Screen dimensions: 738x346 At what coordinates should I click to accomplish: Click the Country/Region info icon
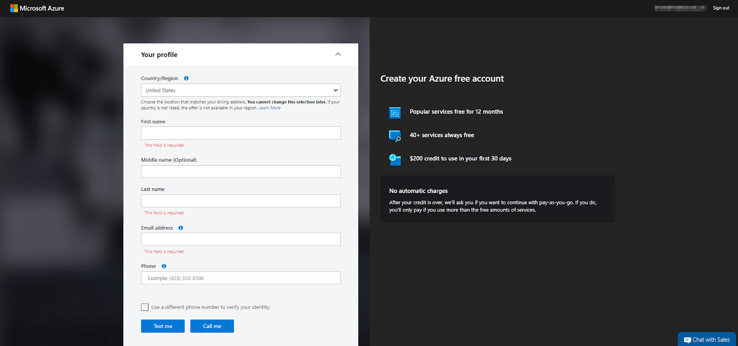click(186, 78)
